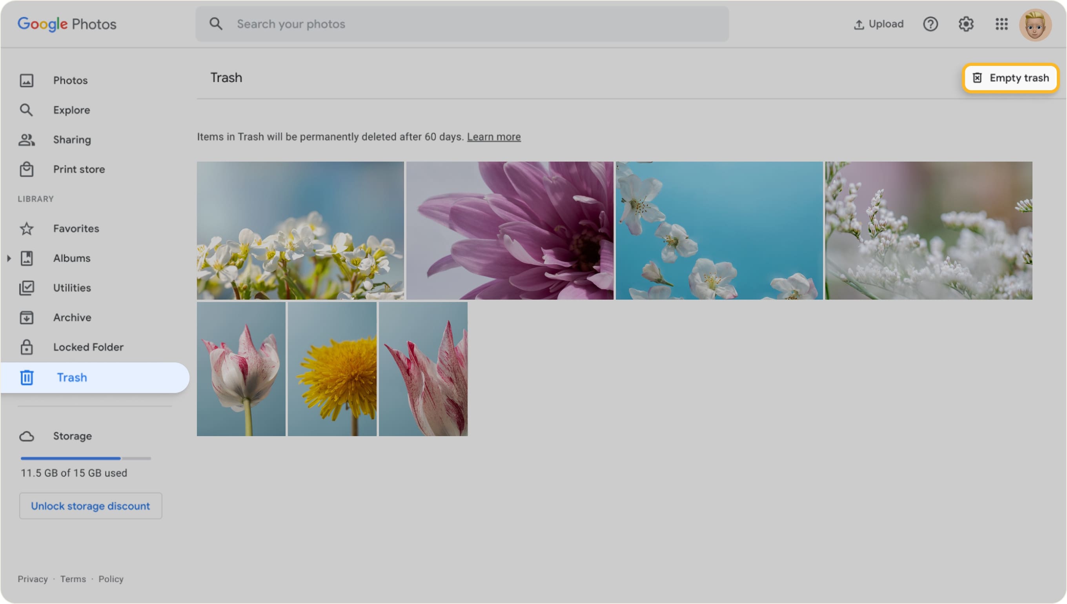
Task: Click the storage usage progress bar
Action: pos(85,458)
